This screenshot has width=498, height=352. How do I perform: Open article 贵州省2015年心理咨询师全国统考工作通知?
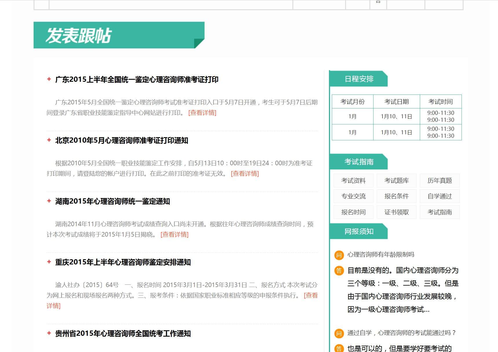(123, 333)
